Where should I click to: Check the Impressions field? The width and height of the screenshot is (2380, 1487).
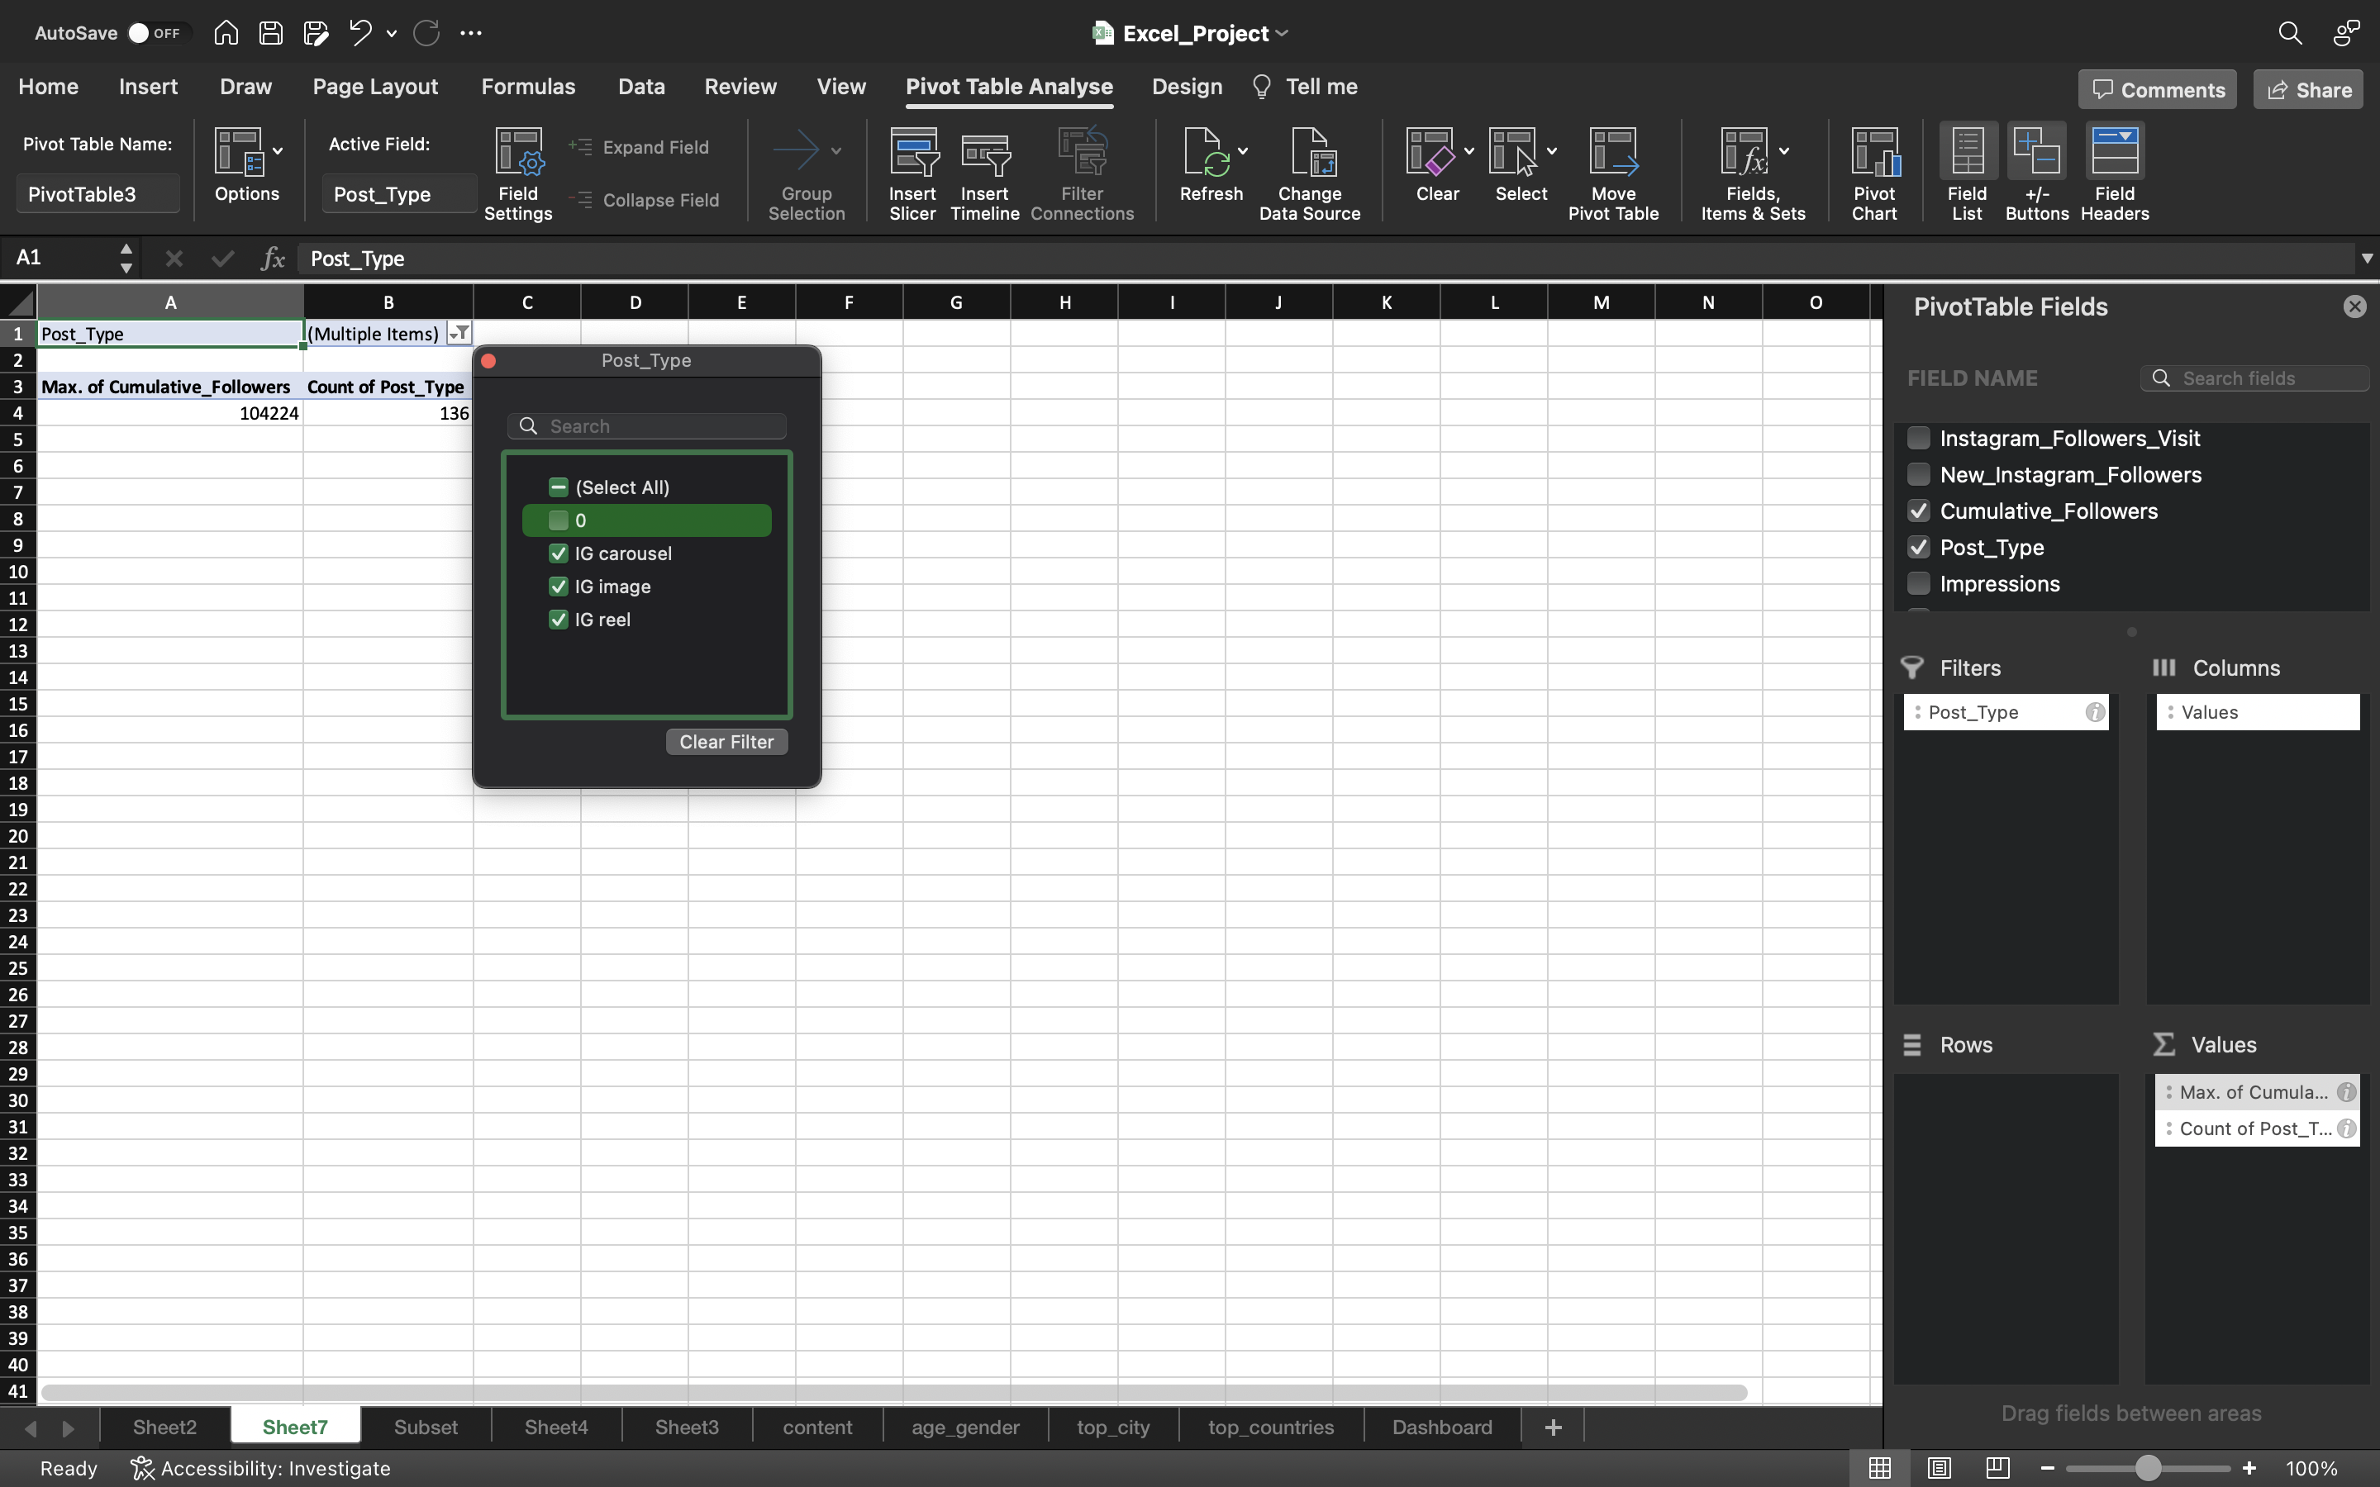tap(1919, 583)
